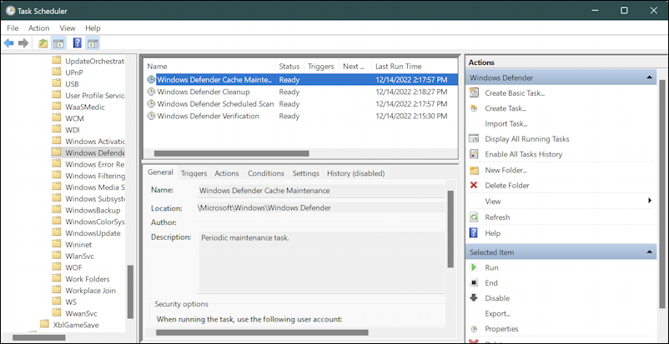Switch to the Actions tab
The image size is (669, 344).
click(227, 173)
